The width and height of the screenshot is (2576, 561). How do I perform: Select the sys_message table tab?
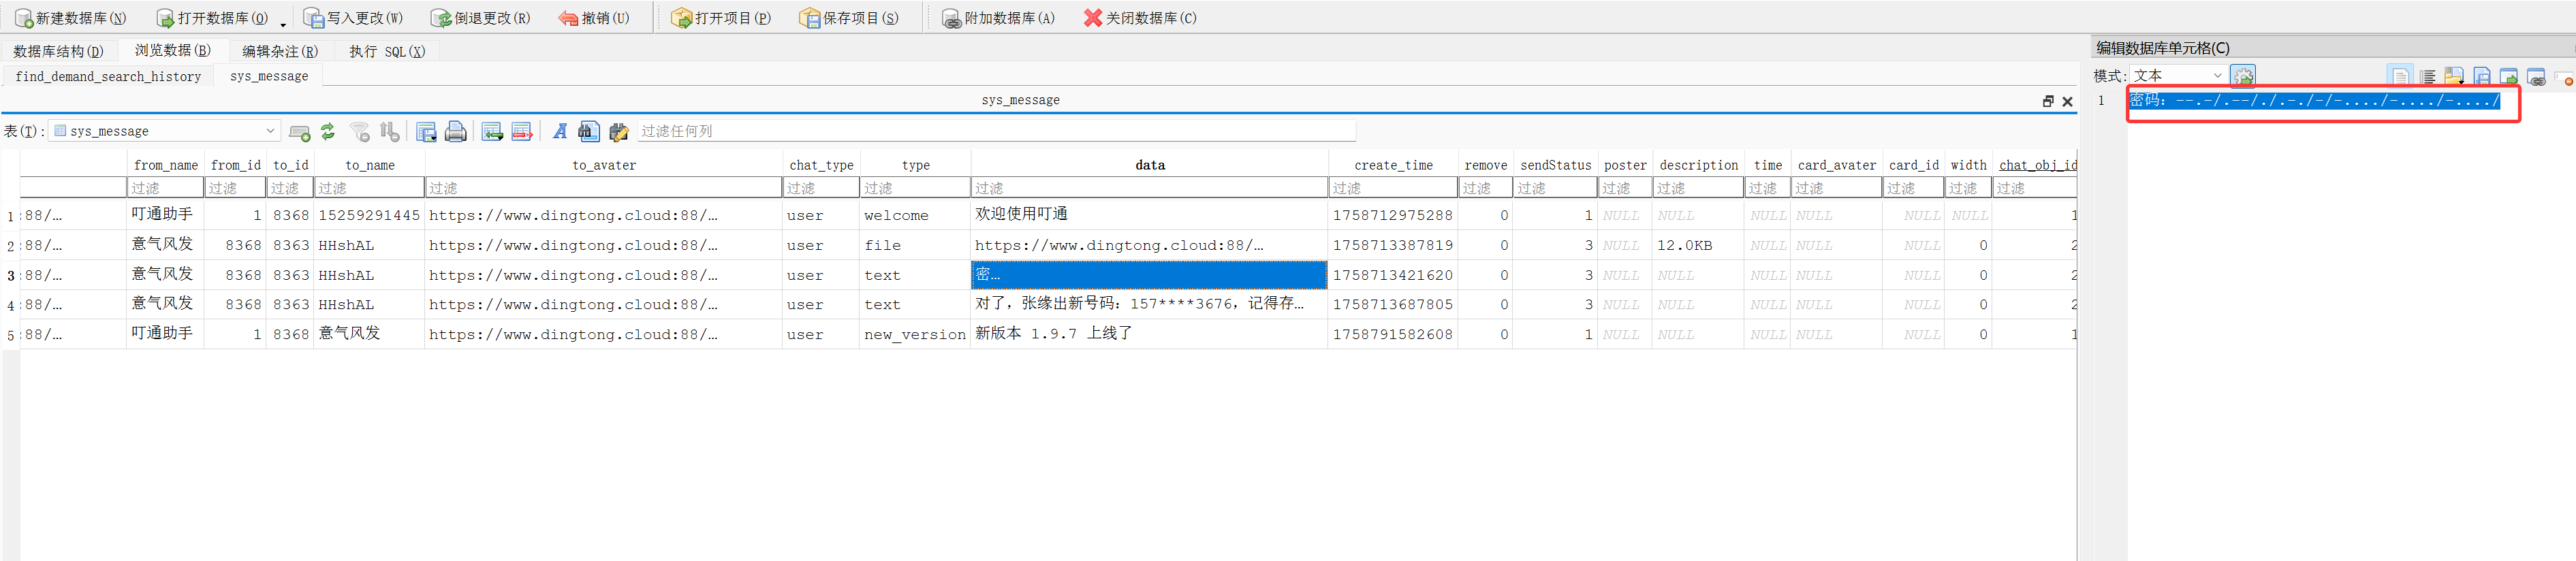click(269, 76)
